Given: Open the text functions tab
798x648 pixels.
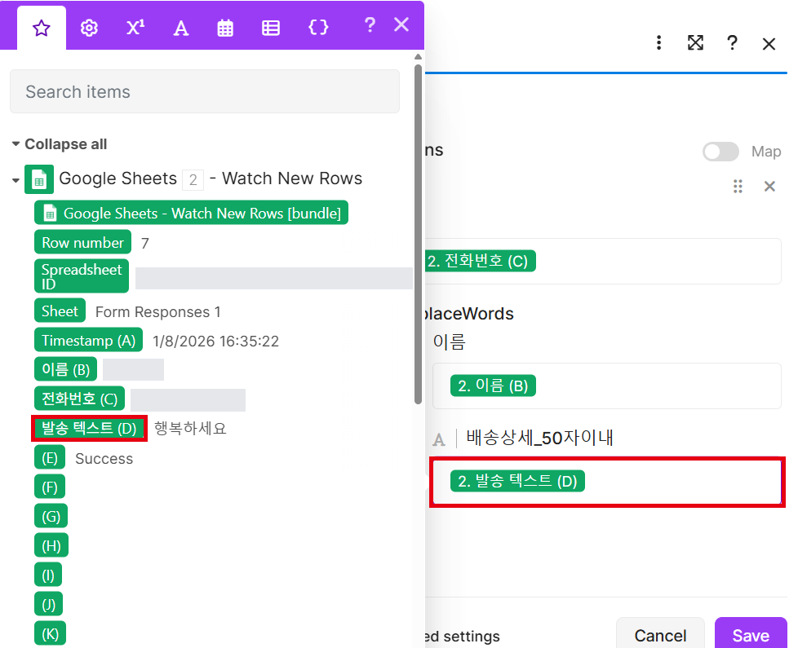Looking at the screenshot, I should (x=180, y=28).
